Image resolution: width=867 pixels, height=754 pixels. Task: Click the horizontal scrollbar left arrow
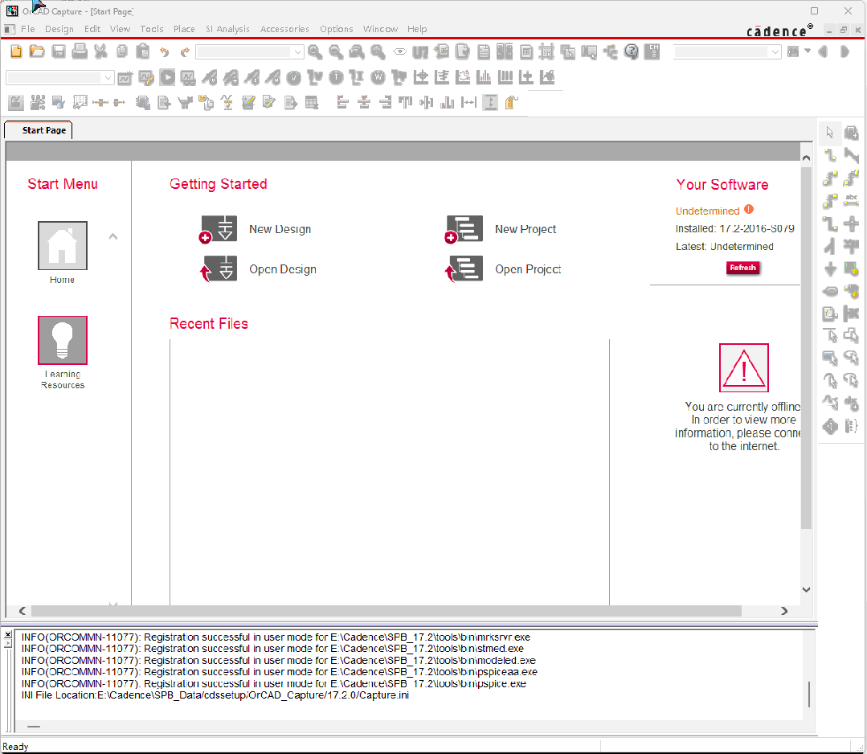click(x=22, y=611)
